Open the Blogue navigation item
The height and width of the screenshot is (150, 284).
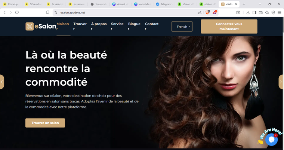(x=134, y=24)
